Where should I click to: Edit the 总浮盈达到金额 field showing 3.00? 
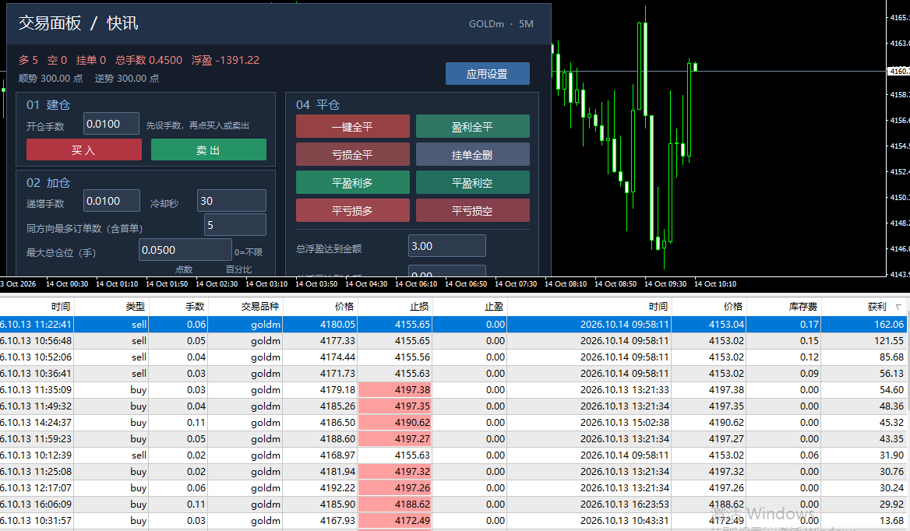[447, 246]
